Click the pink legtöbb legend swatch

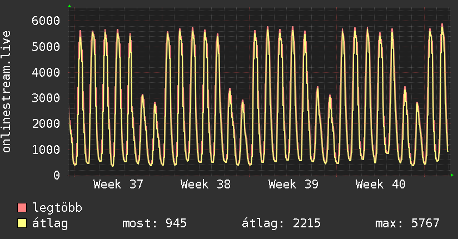pyautogui.click(x=22, y=208)
